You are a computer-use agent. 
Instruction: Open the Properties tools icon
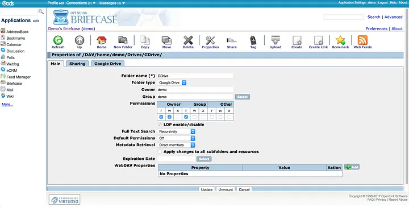(210, 40)
